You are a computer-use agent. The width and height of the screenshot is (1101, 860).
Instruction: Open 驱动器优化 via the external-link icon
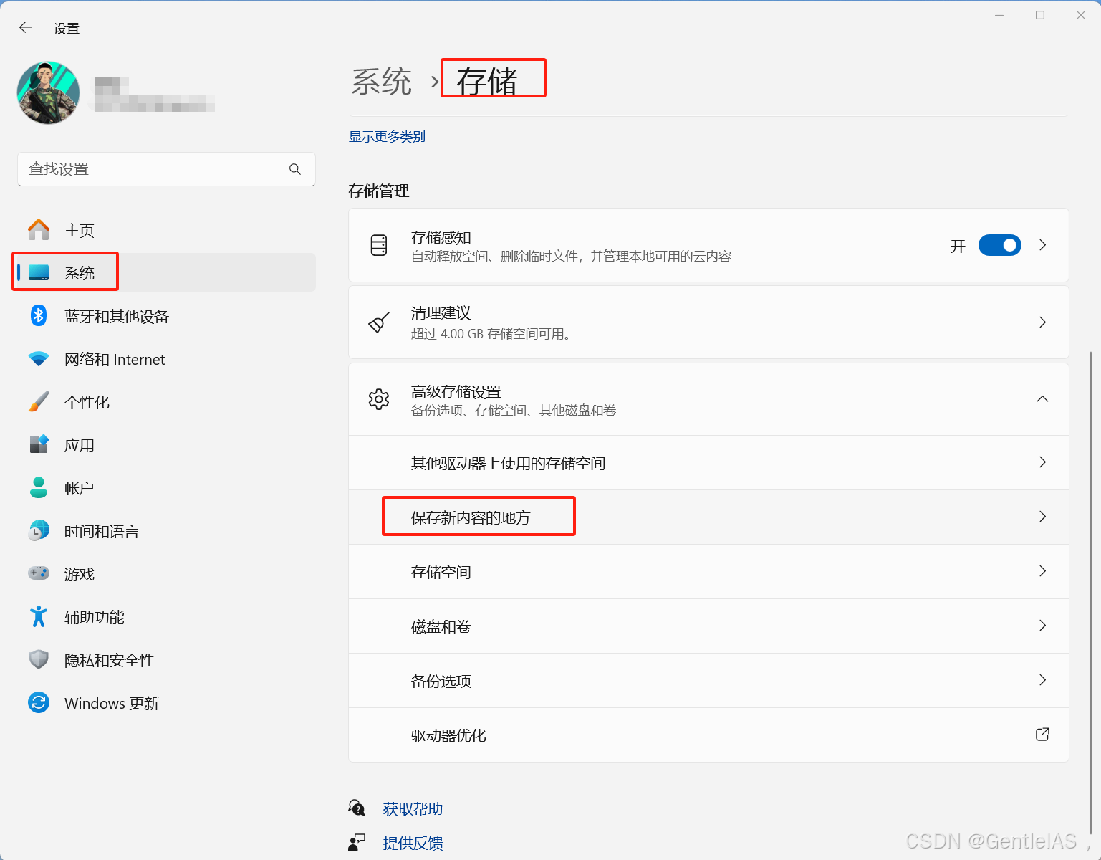pyautogui.click(x=1042, y=735)
